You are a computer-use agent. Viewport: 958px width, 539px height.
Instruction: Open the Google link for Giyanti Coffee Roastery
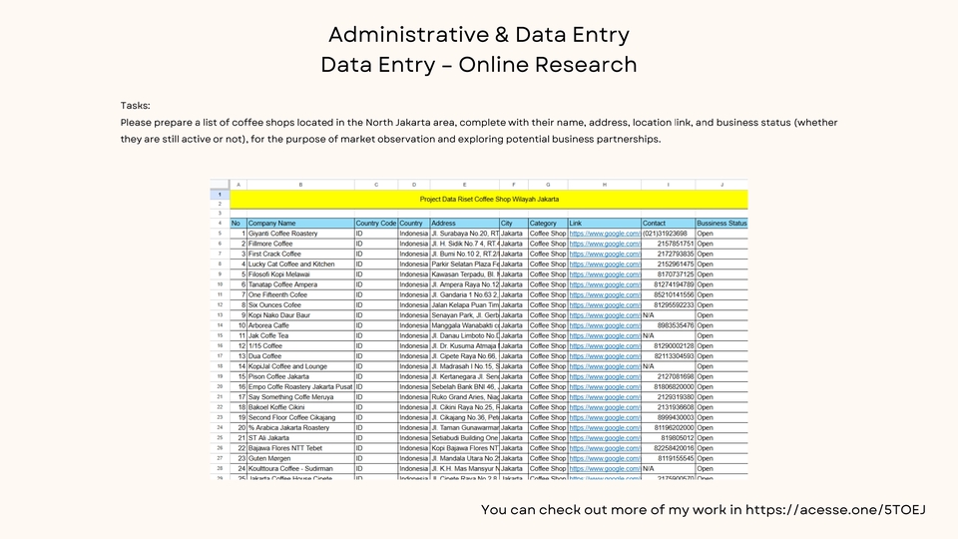coord(604,234)
